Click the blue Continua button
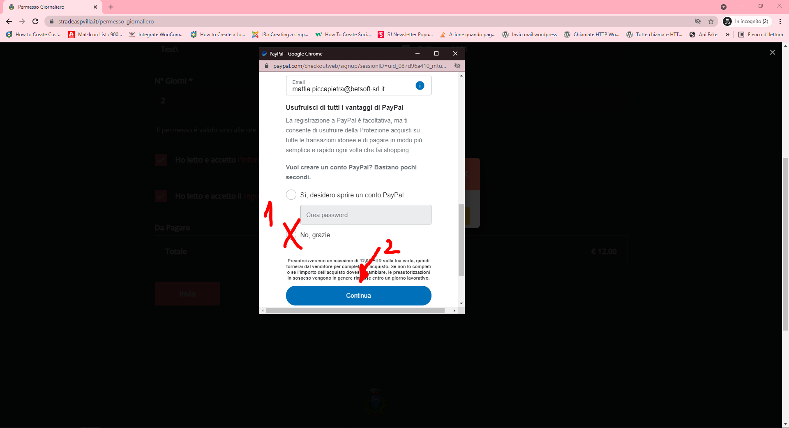Screen dimensions: 789x428 (358, 296)
